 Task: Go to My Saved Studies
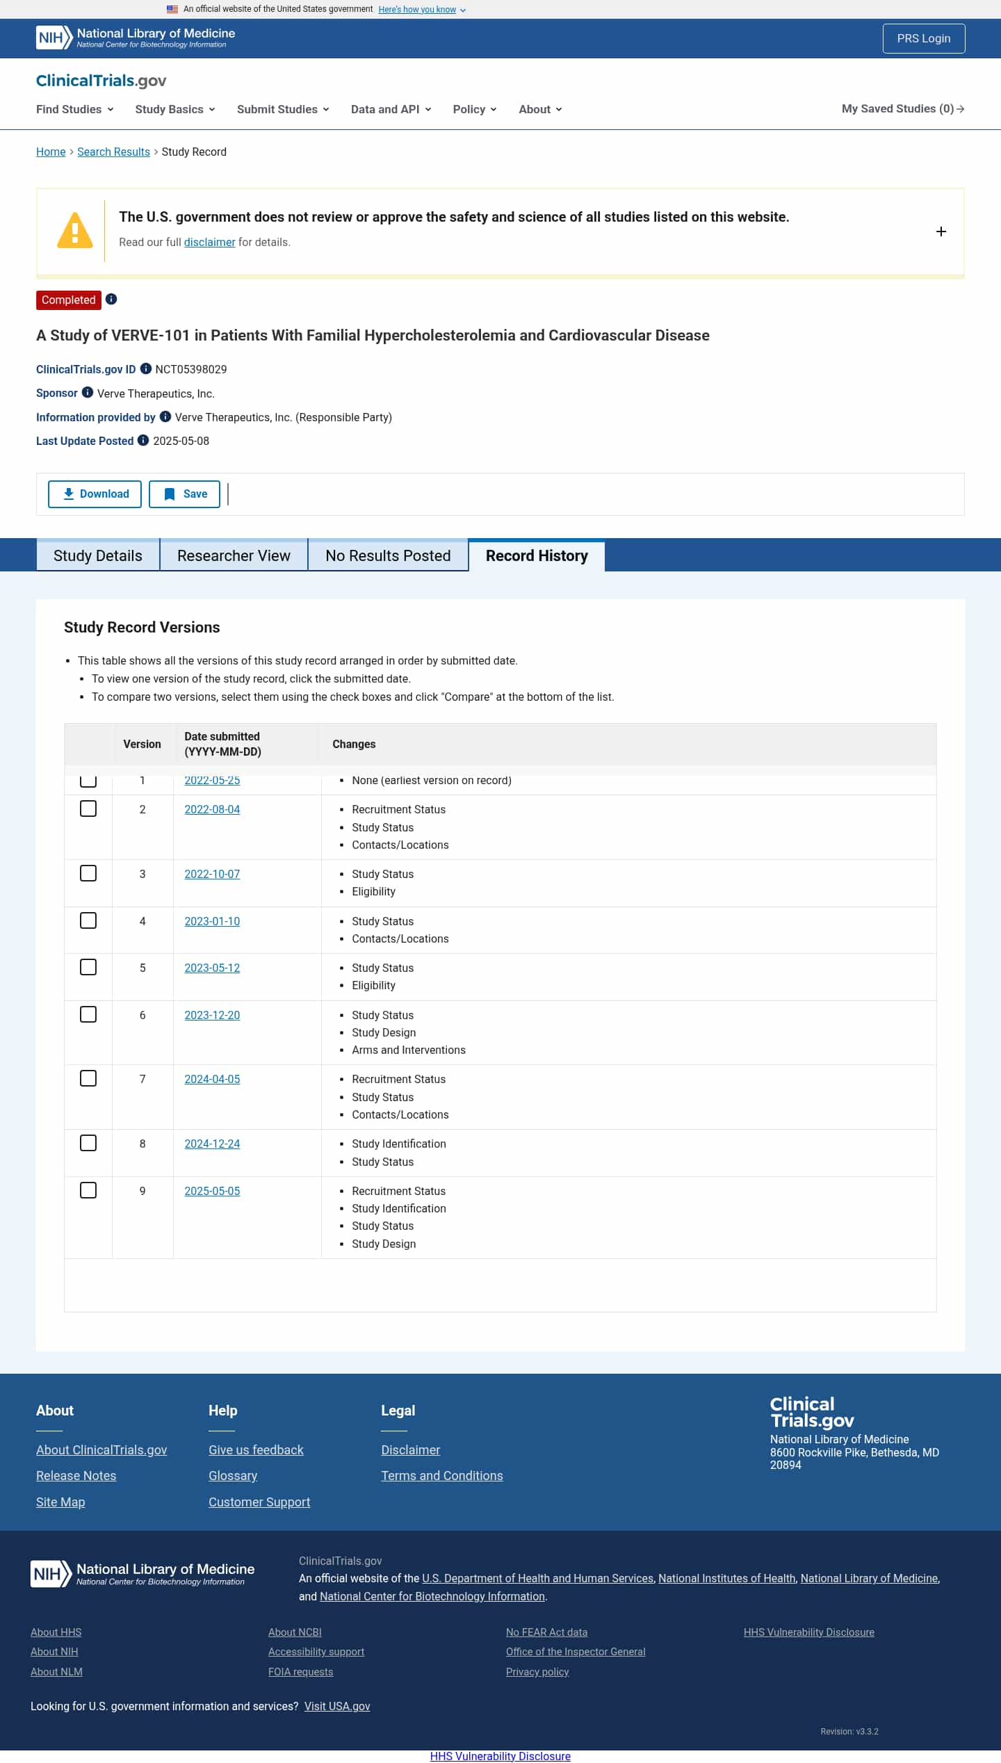point(902,108)
